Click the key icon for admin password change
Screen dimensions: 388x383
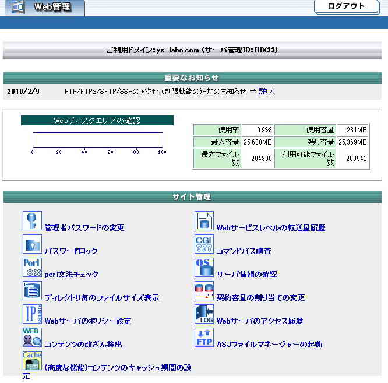pos(32,221)
